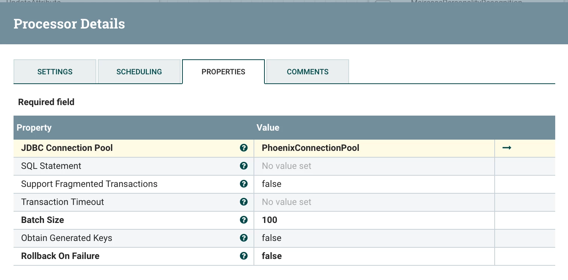Go to PhoenixConnectionPool service via arrow
Screen dimensions: 568x280
click(507, 148)
